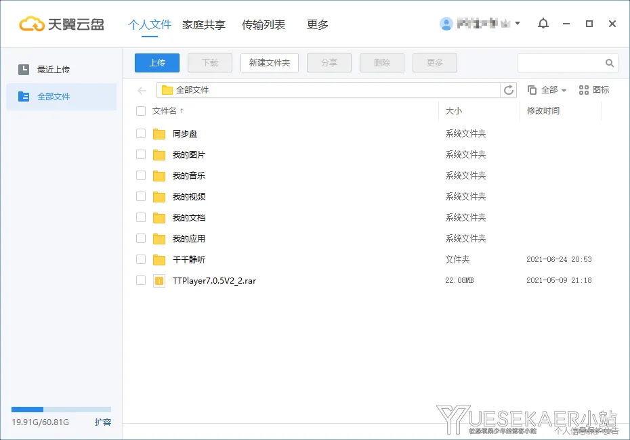
Task: Click the 19.91G/60.81G storage text
Action: click(x=40, y=422)
